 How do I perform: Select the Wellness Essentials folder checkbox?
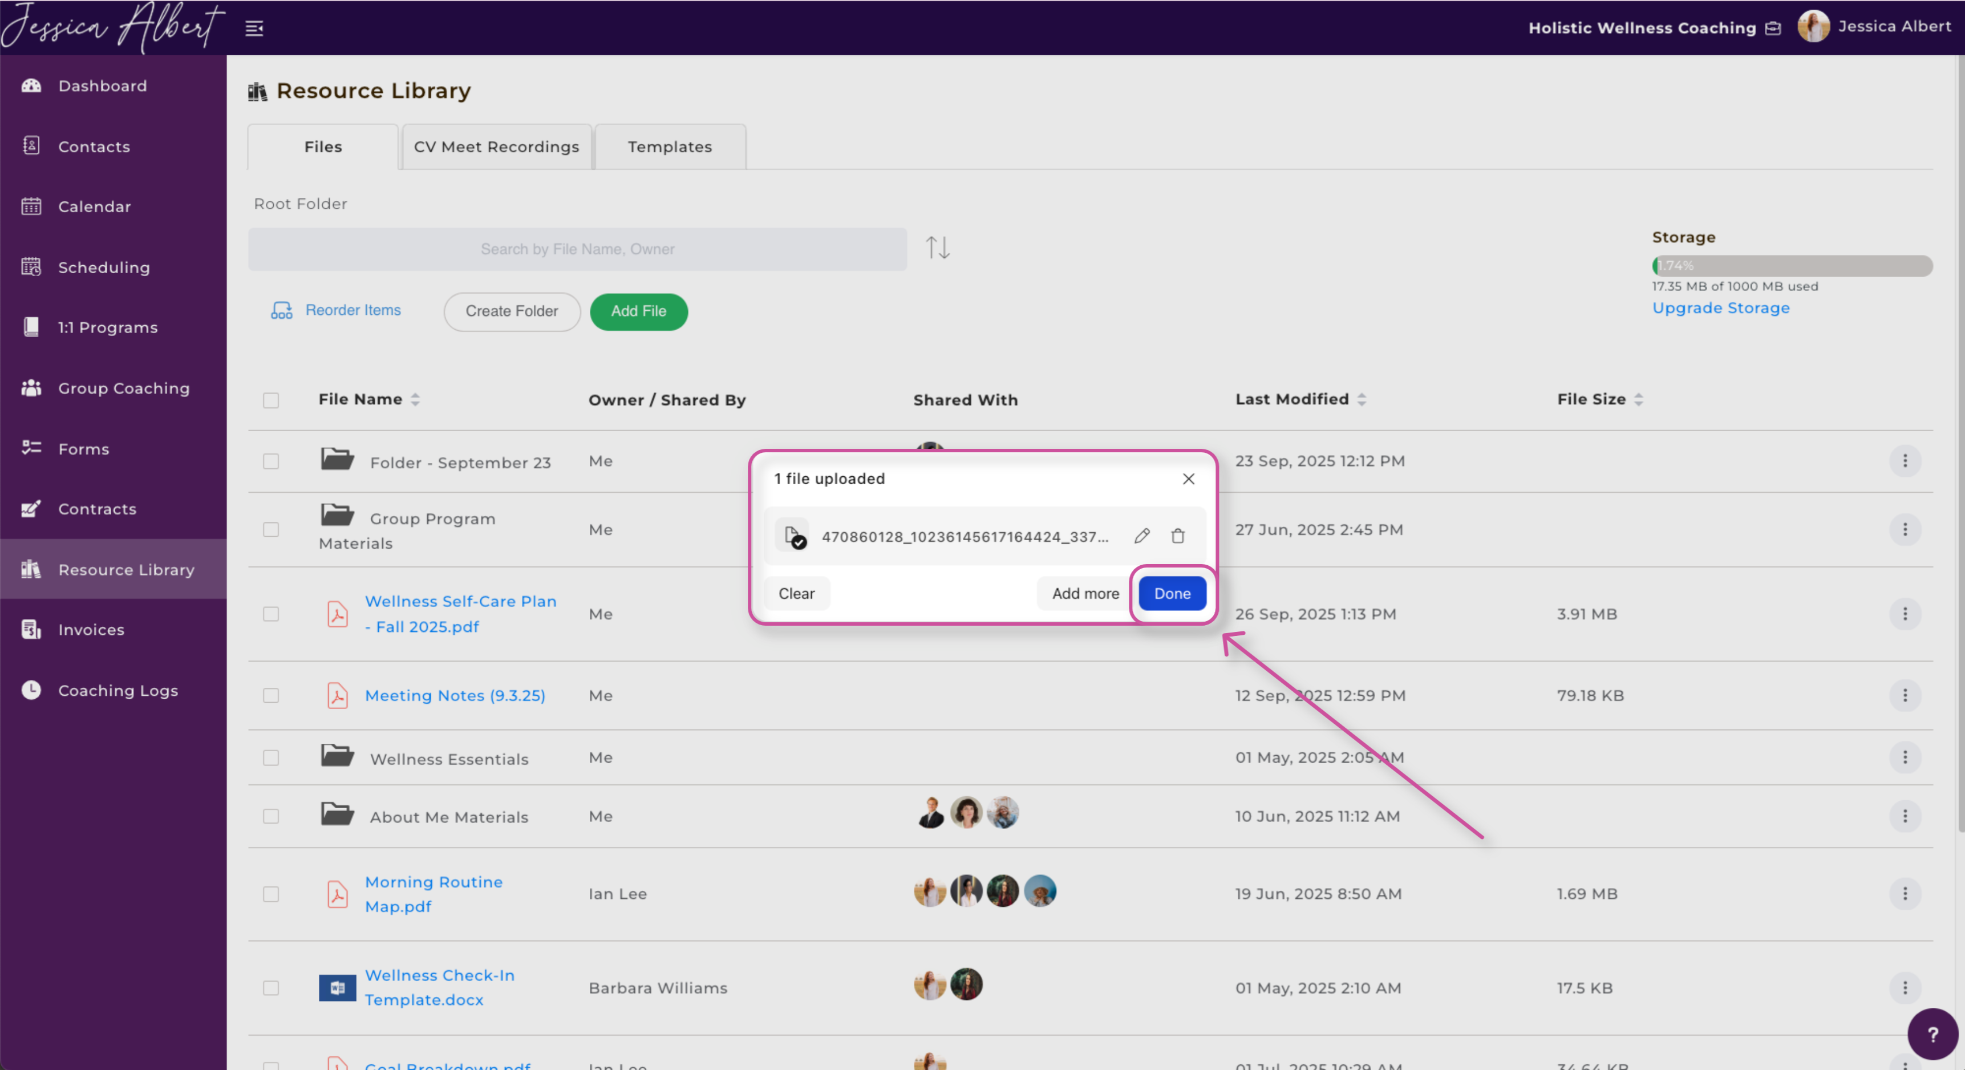[271, 758]
